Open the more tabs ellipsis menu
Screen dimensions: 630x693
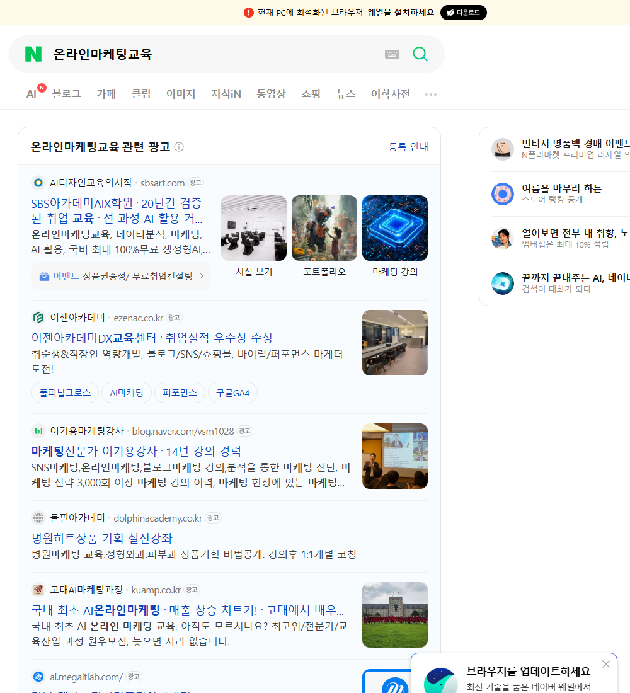pos(431,94)
